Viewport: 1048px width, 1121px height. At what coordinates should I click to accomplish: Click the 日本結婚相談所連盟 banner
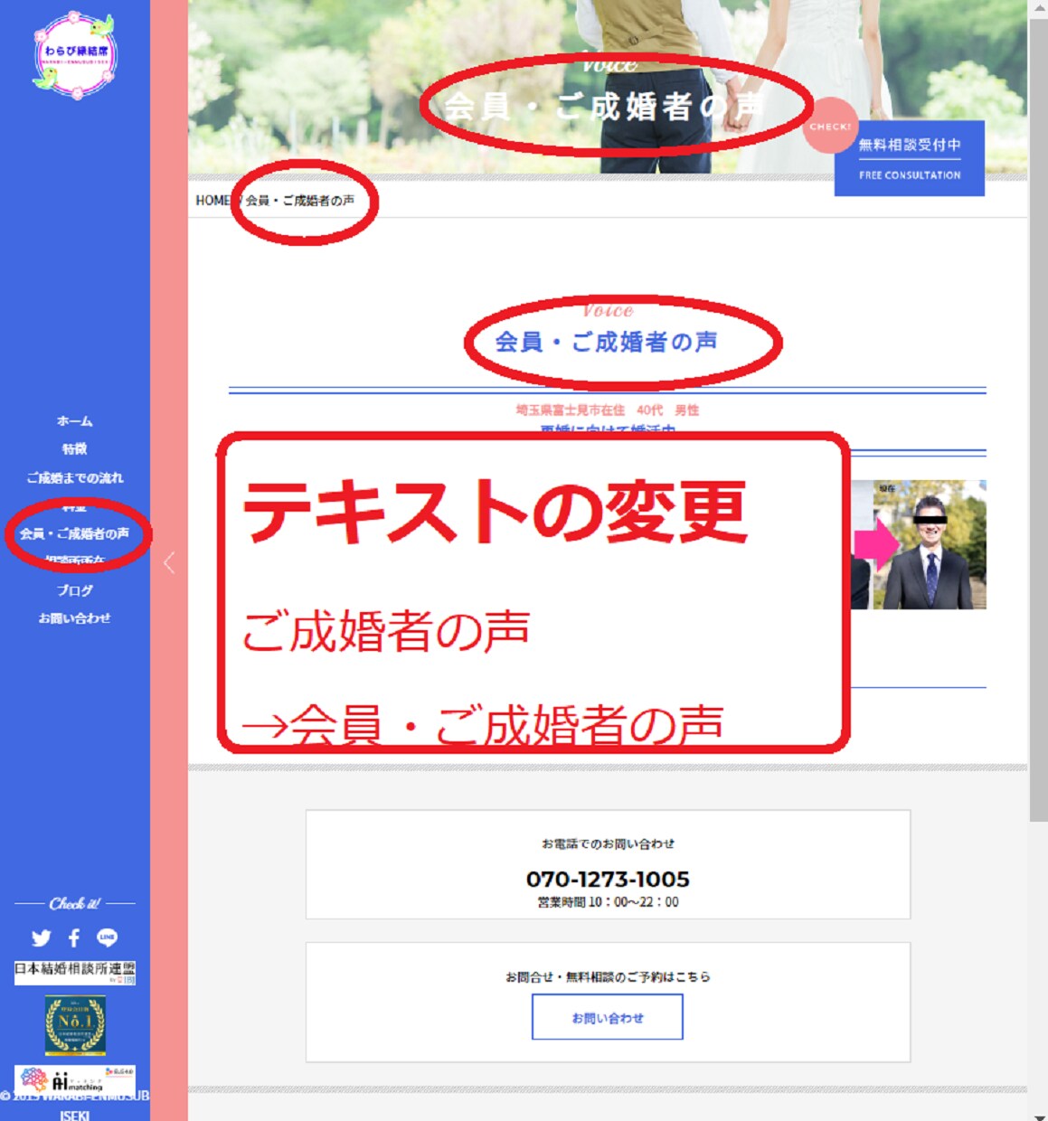coord(75,973)
